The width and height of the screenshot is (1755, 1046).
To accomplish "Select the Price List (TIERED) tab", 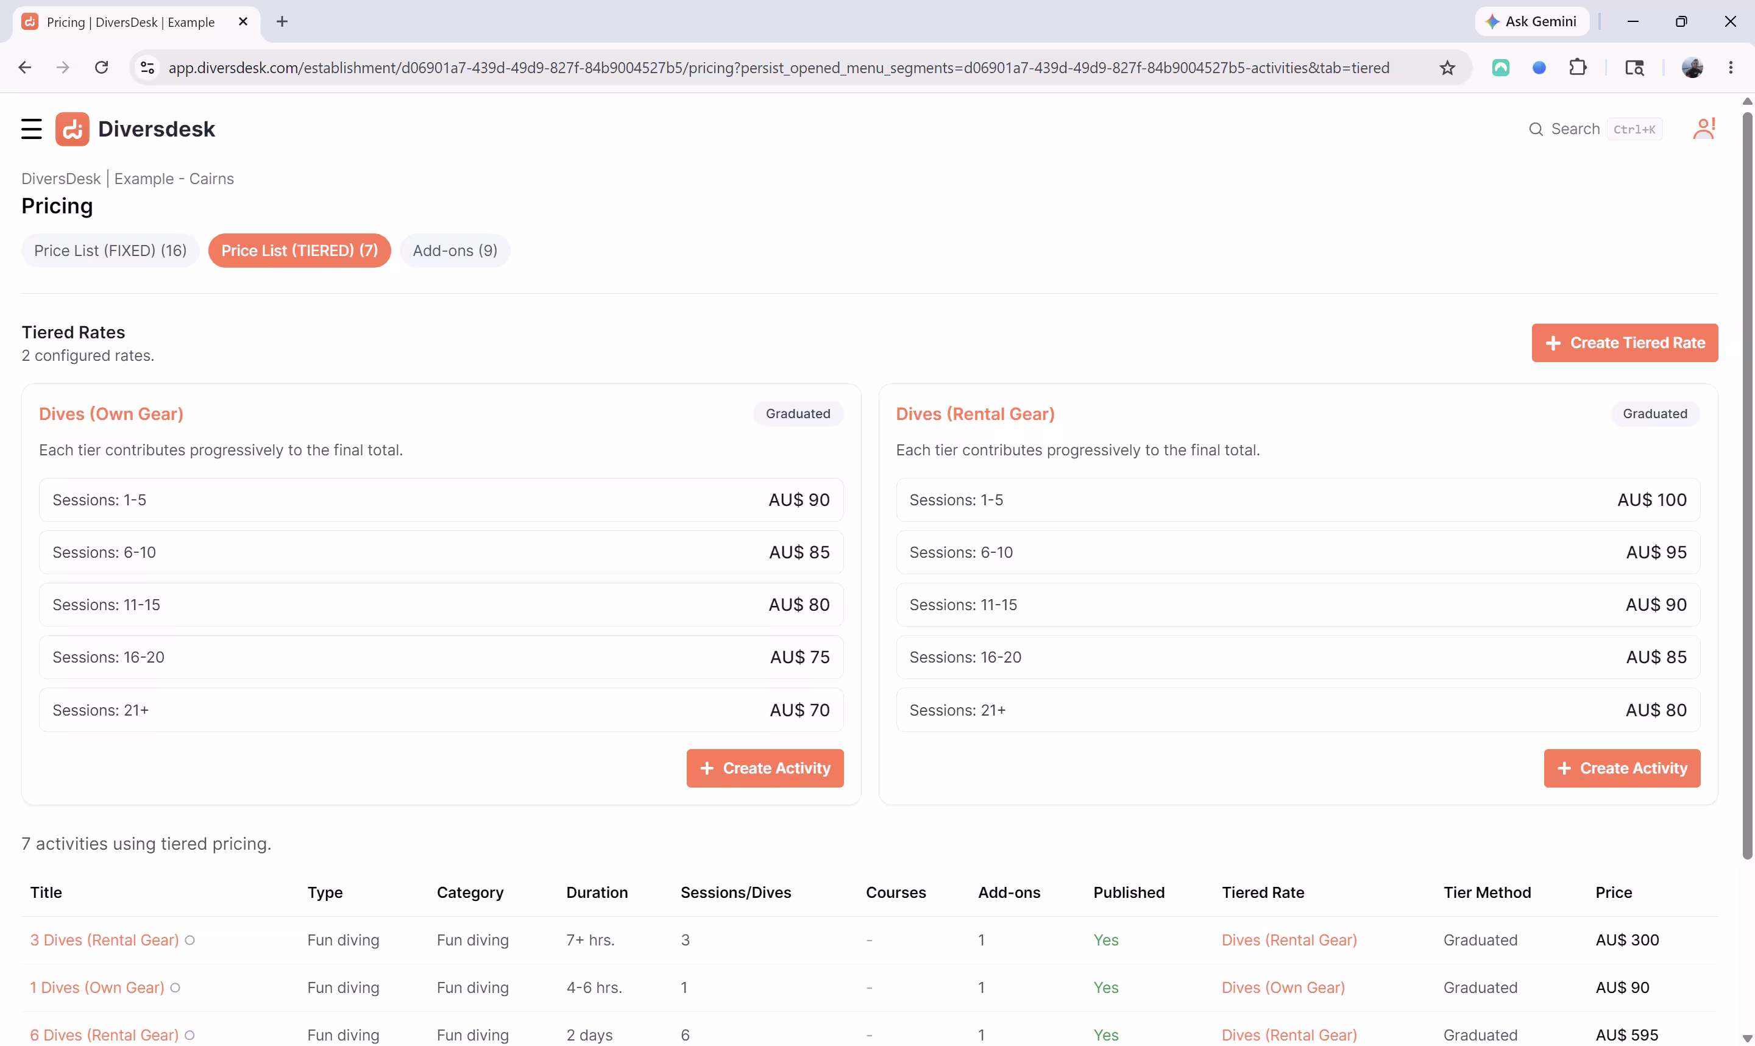I will 299,250.
